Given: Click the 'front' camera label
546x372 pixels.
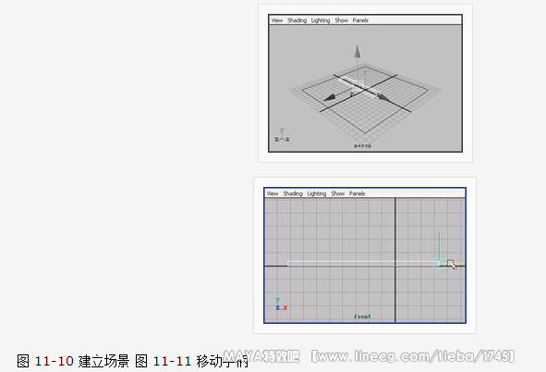Looking at the screenshot, I should pyautogui.click(x=362, y=316).
